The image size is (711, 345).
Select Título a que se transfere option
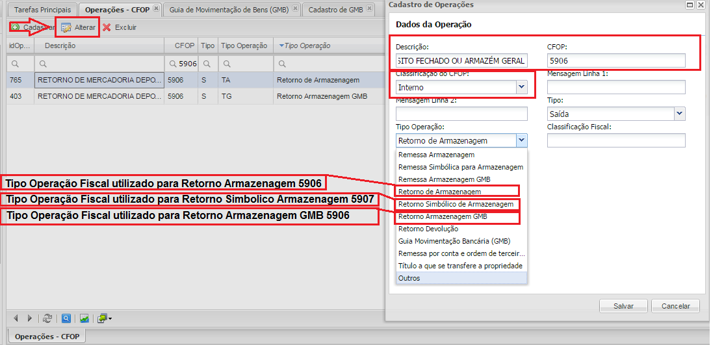pyautogui.click(x=461, y=266)
